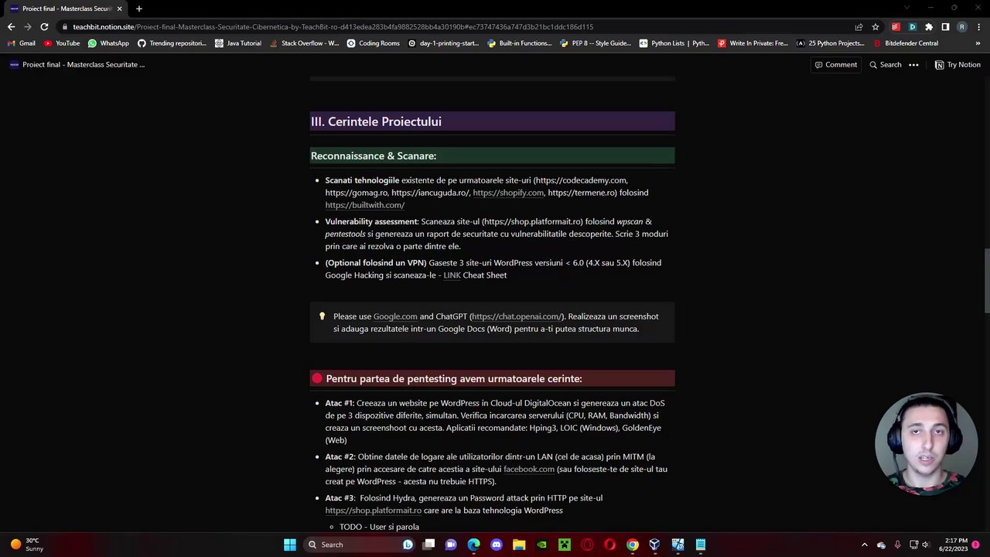This screenshot has height=557, width=990.
Task: Open Microsoft Edge from the taskbar
Action: point(473,545)
